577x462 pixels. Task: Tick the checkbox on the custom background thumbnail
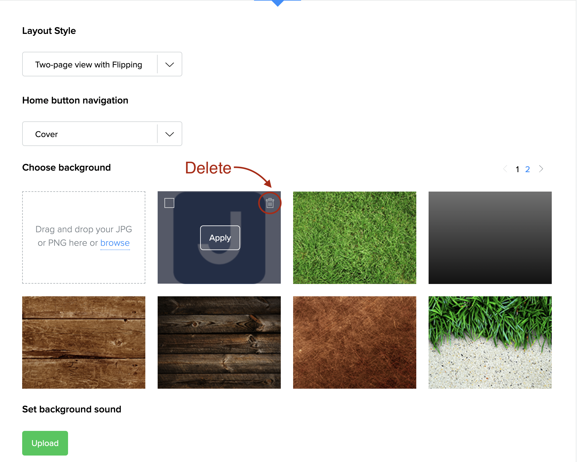(x=169, y=203)
